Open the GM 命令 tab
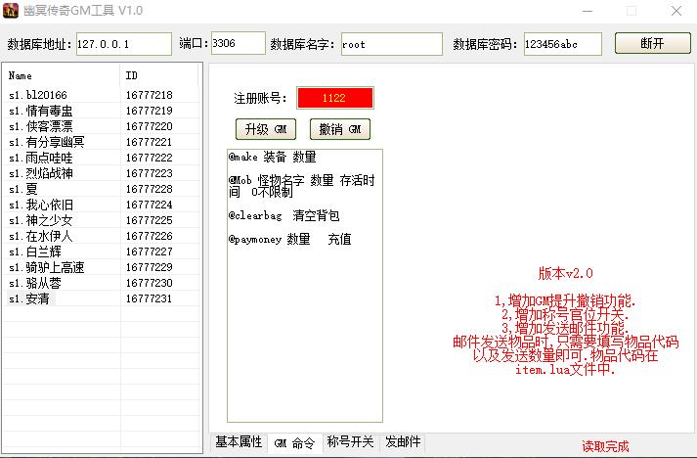697x458 pixels. [294, 442]
